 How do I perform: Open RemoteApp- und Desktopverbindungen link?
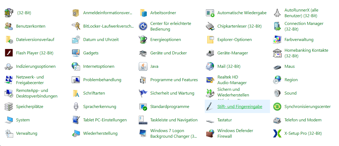coord(37,93)
